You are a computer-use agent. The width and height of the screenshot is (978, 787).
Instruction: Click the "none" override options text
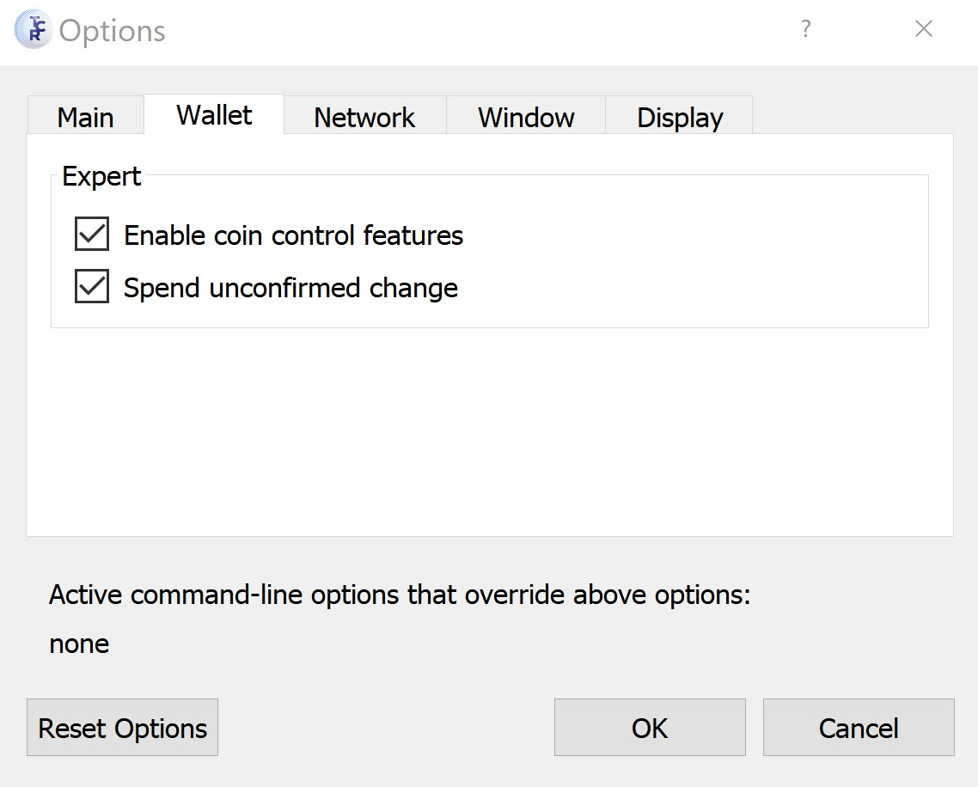tap(79, 644)
